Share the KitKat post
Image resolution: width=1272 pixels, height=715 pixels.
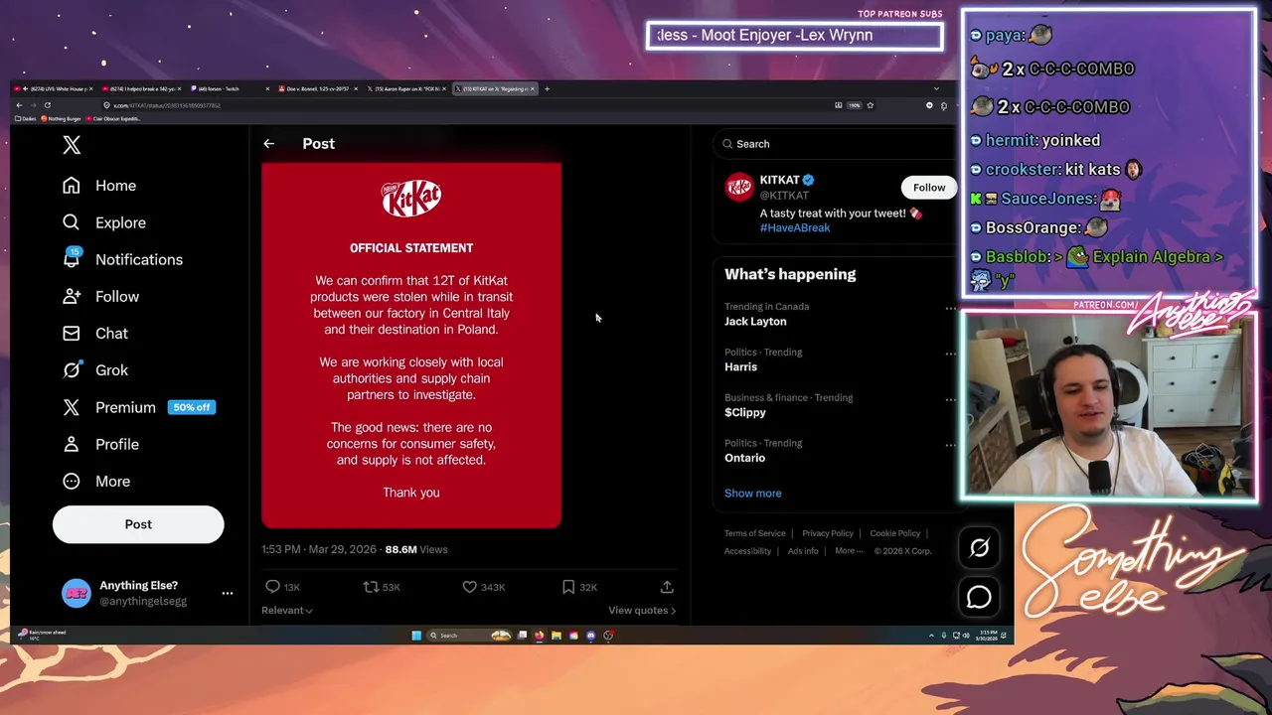pos(667,587)
